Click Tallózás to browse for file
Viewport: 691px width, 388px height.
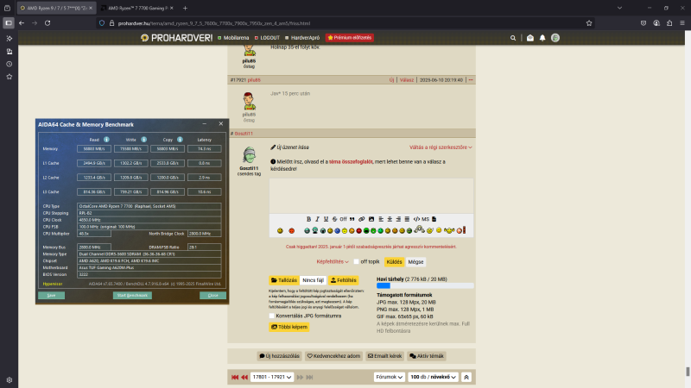(x=284, y=280)
